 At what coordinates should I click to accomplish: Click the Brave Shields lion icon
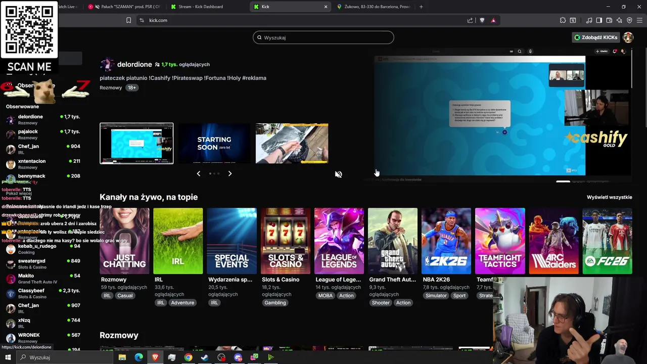482,20
